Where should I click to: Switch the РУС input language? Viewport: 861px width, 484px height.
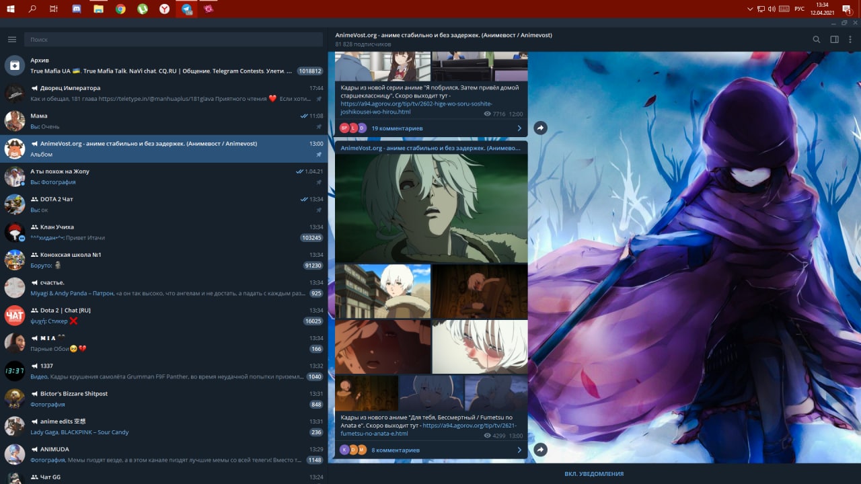coord(799,9)
